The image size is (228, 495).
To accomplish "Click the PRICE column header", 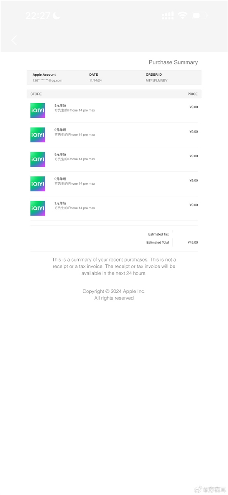I will 193,94.
